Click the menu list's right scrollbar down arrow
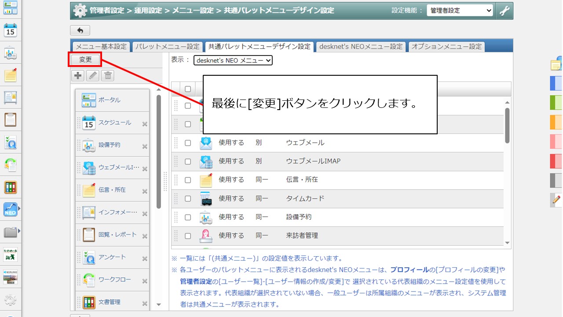563x317 pixels. click(x=507, y=242)
